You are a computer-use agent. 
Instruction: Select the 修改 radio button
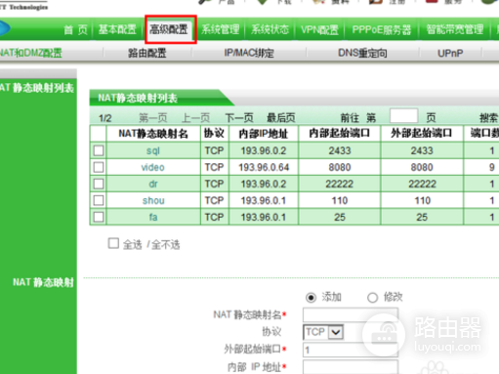(373, 298)
